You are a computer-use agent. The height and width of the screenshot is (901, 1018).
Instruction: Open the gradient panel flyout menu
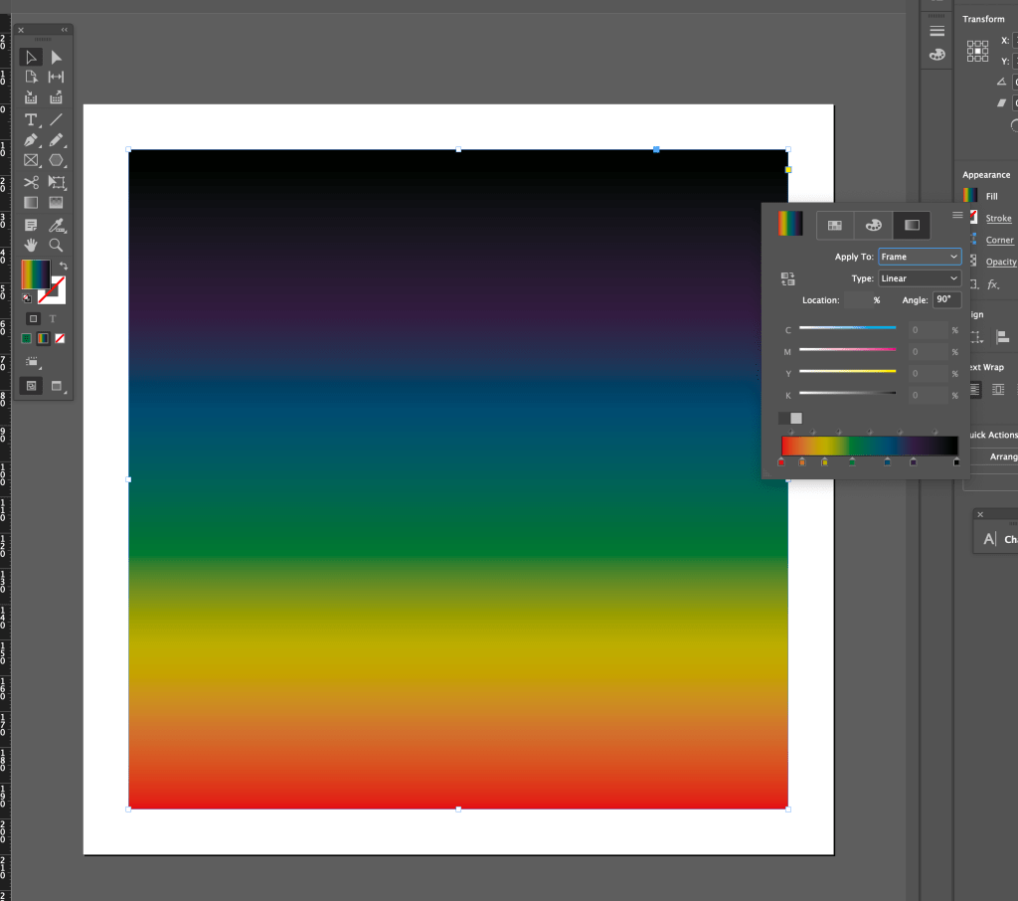(956, 215)
